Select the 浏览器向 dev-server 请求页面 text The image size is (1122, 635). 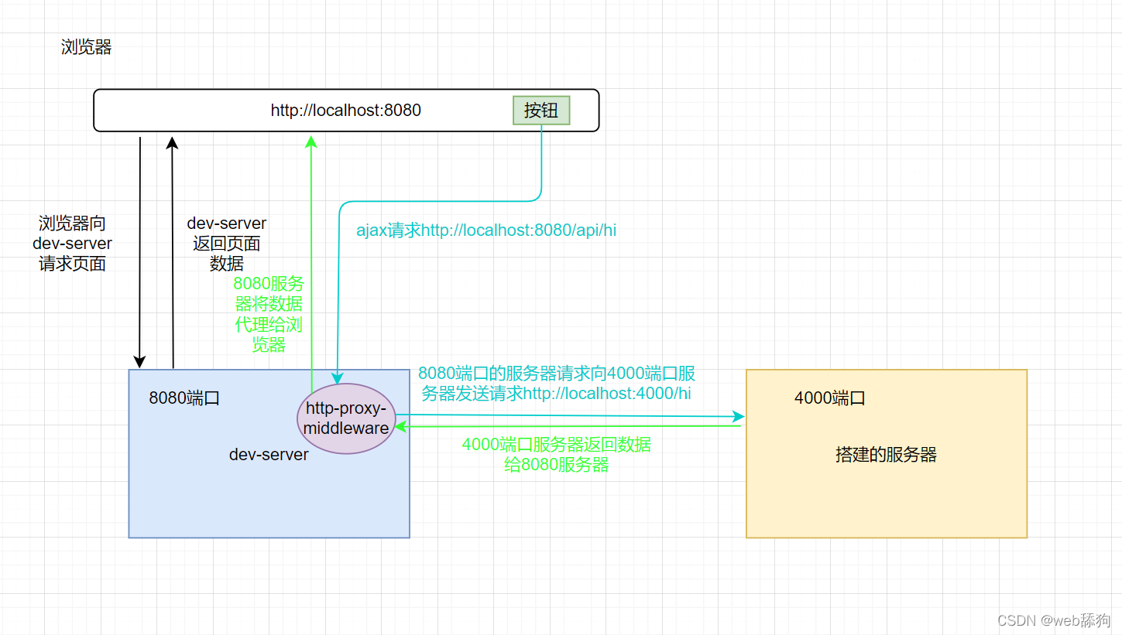pyautogui.click(x=72, y=244)
